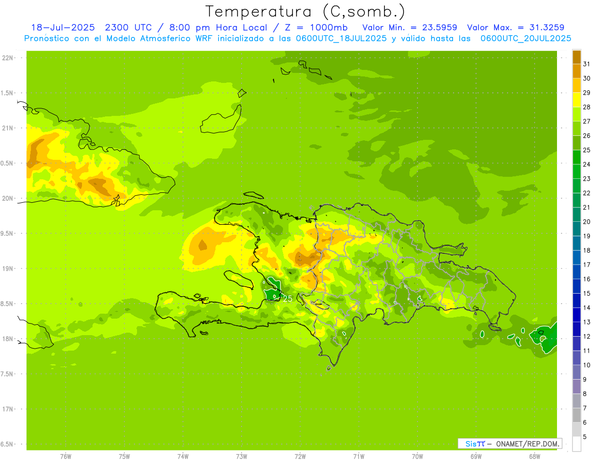Pick the dark blue swatch between 13 and 14

(576, 315)
